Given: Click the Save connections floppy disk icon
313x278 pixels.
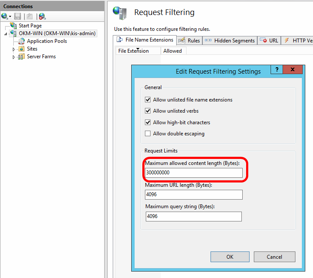Looking at the screenshot, I should (18, 16).
